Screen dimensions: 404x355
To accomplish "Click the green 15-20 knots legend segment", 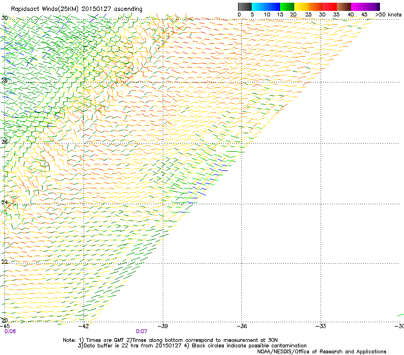I will tap(287, 7).
